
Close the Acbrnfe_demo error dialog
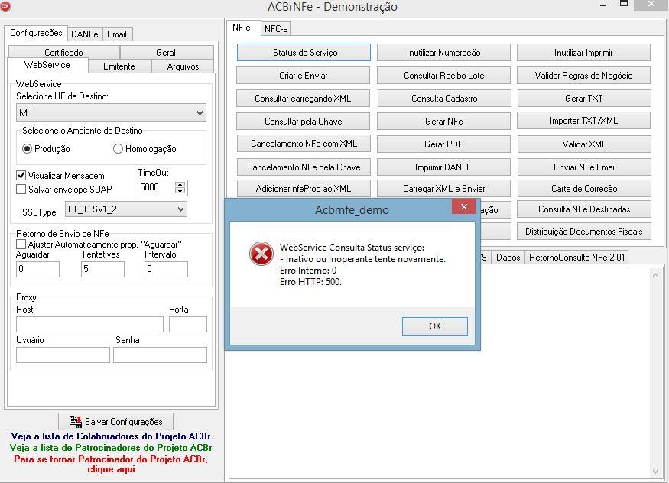coord(464,207)
